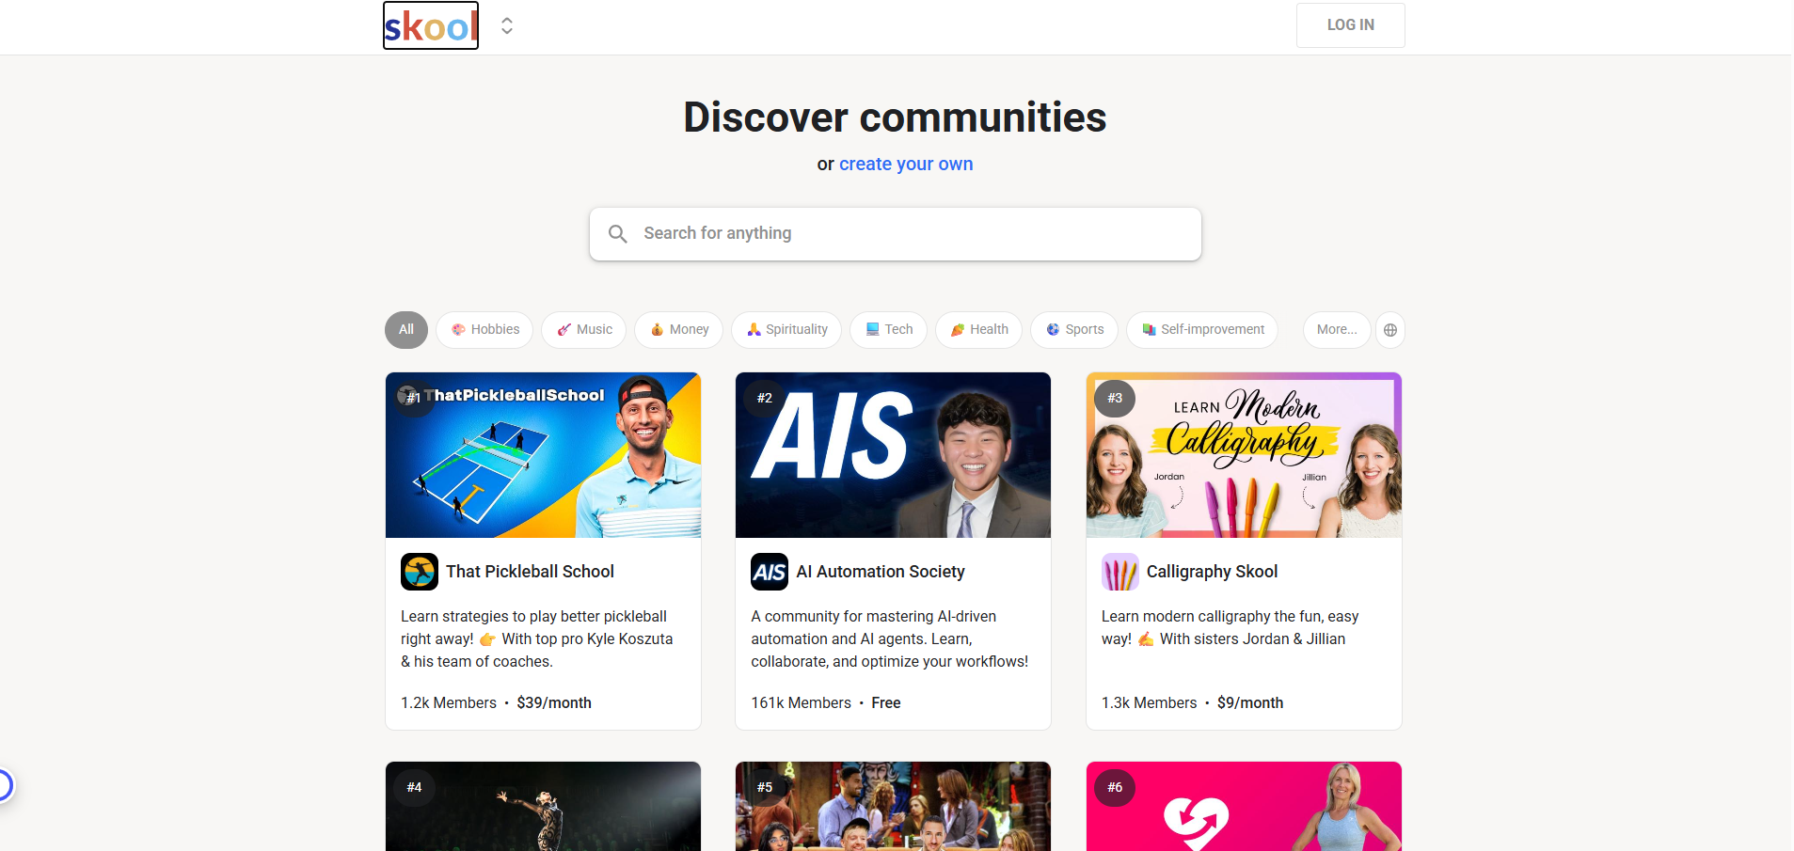Image resolution: width=1794 pixels, height=851 pixels.
Task: Click the Calligraphy Skool description text
Action: tap(1230, 628)
